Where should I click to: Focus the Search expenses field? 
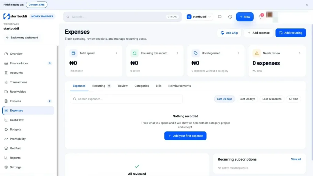click(x=126, y=99)
